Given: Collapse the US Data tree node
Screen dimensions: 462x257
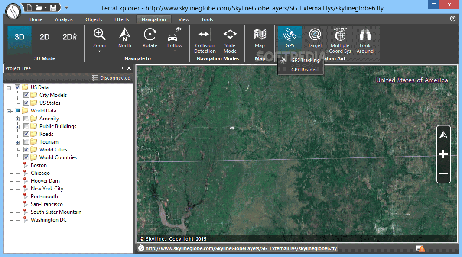Looking at the screenshot, I should [x=9, y=88].
